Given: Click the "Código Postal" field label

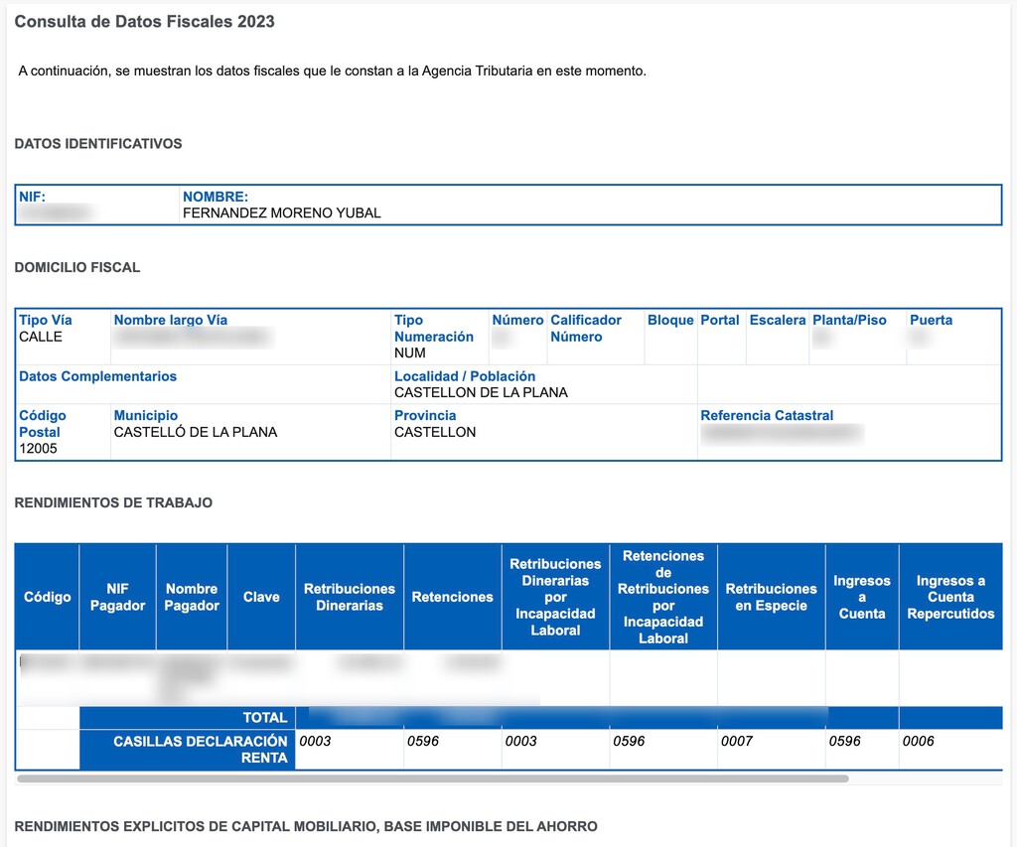Looking at the screenshot, I should point(42,423).
